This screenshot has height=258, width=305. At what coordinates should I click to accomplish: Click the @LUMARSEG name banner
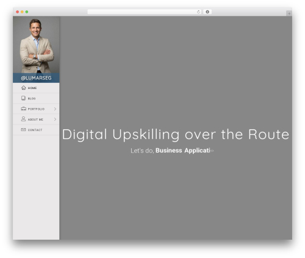[36, 78]
